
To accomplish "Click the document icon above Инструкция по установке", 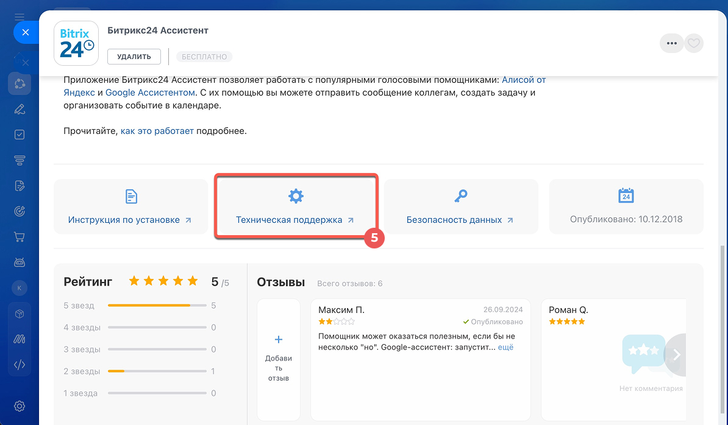I will tap(131, 197).
